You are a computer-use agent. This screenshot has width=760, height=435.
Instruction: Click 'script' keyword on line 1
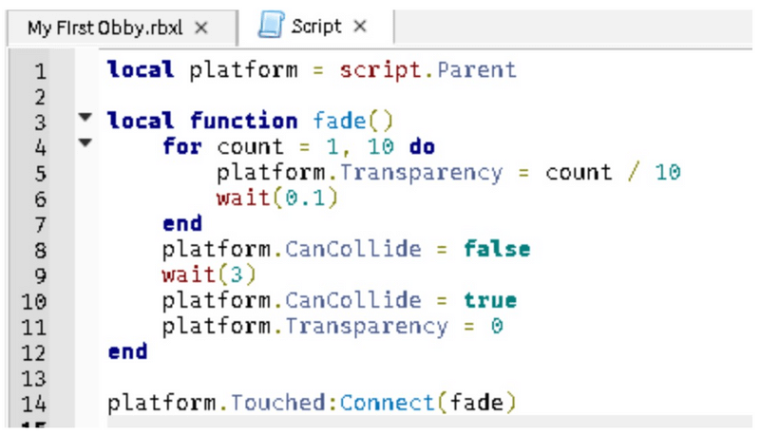coord(381,70)
